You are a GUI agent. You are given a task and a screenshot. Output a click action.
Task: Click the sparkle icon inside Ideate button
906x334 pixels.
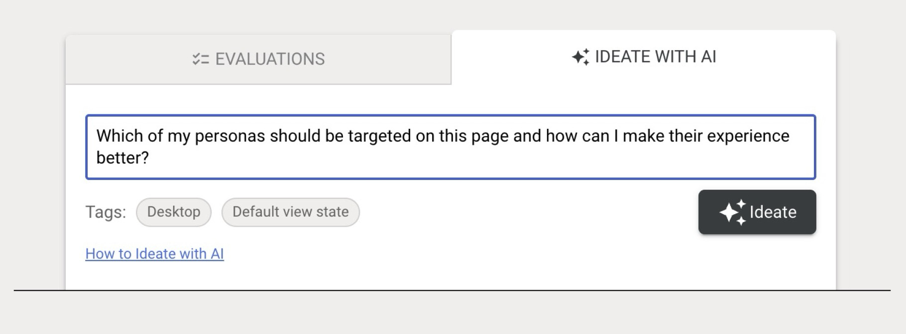click(x=733, y=212)
